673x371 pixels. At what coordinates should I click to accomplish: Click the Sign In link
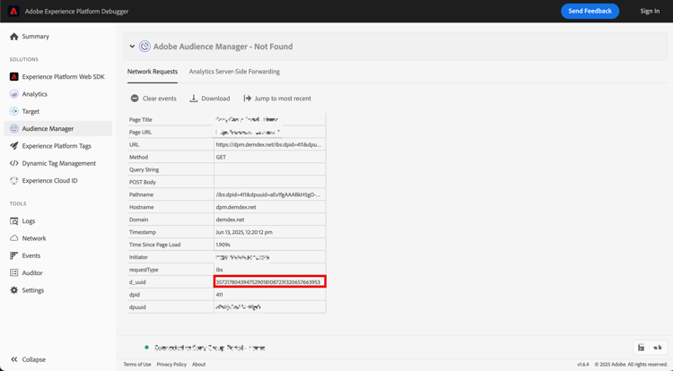pos(650,11)
